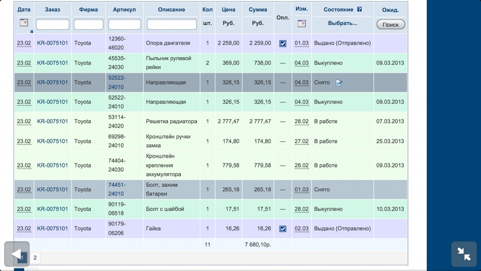Sort by the Заказ column header
This screenshot has width=481, height=271.
(53, 10)
